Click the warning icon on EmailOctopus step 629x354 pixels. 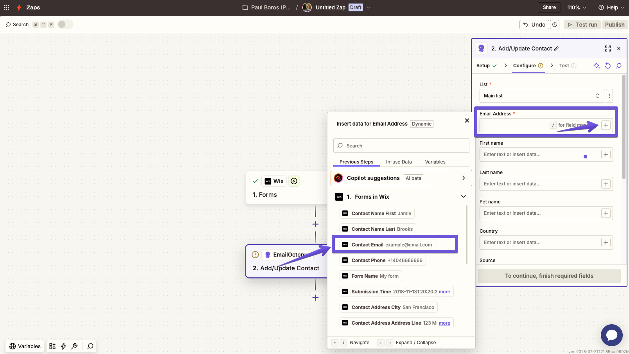click(255, 255)
